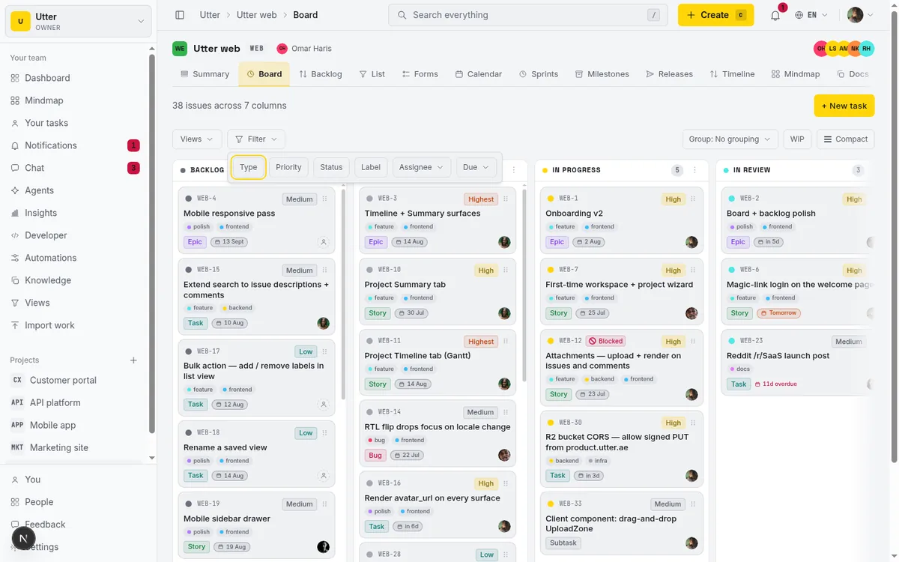Toggle the sidebar panel icon
The height and width of the screenshot is (562, 899).
[180, 15]
